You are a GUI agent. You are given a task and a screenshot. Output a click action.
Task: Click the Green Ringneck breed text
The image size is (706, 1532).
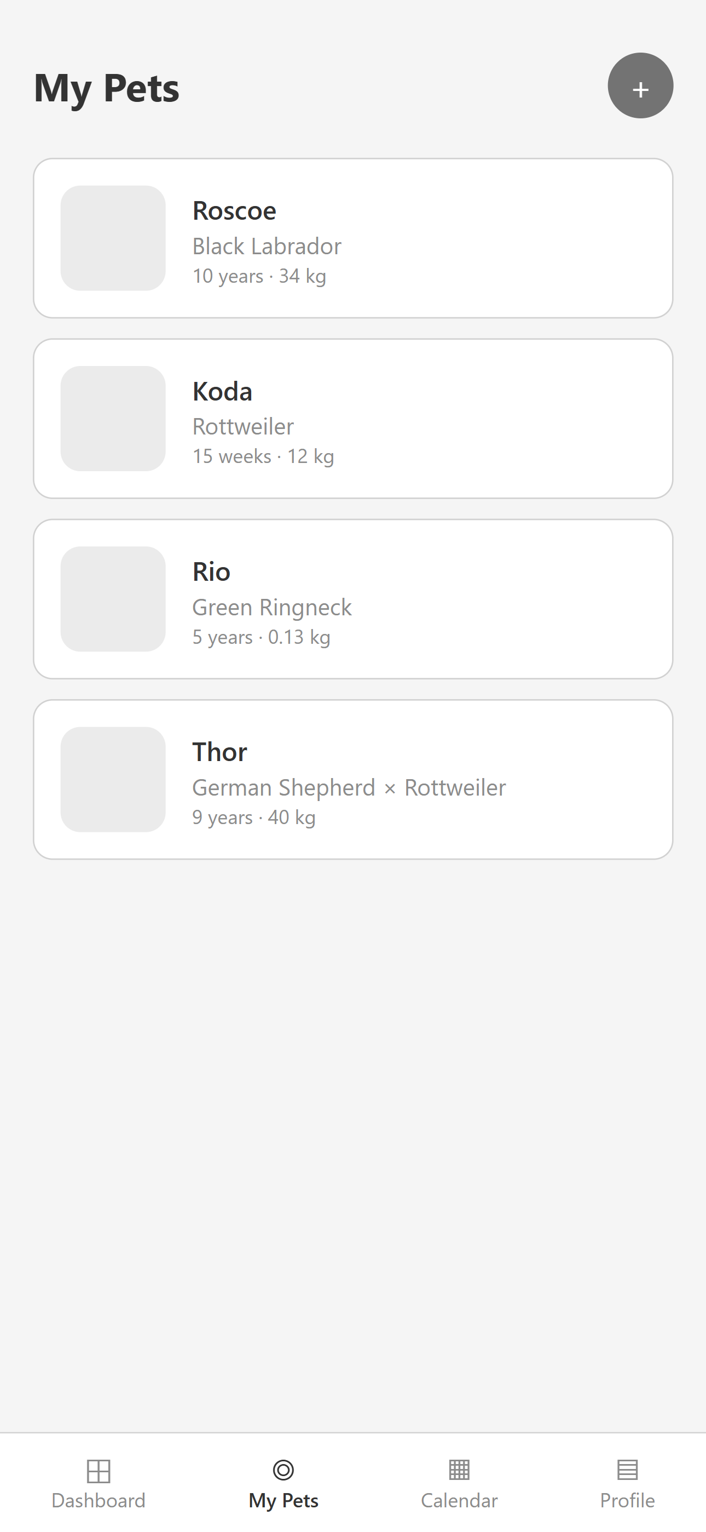click(271, 607)
